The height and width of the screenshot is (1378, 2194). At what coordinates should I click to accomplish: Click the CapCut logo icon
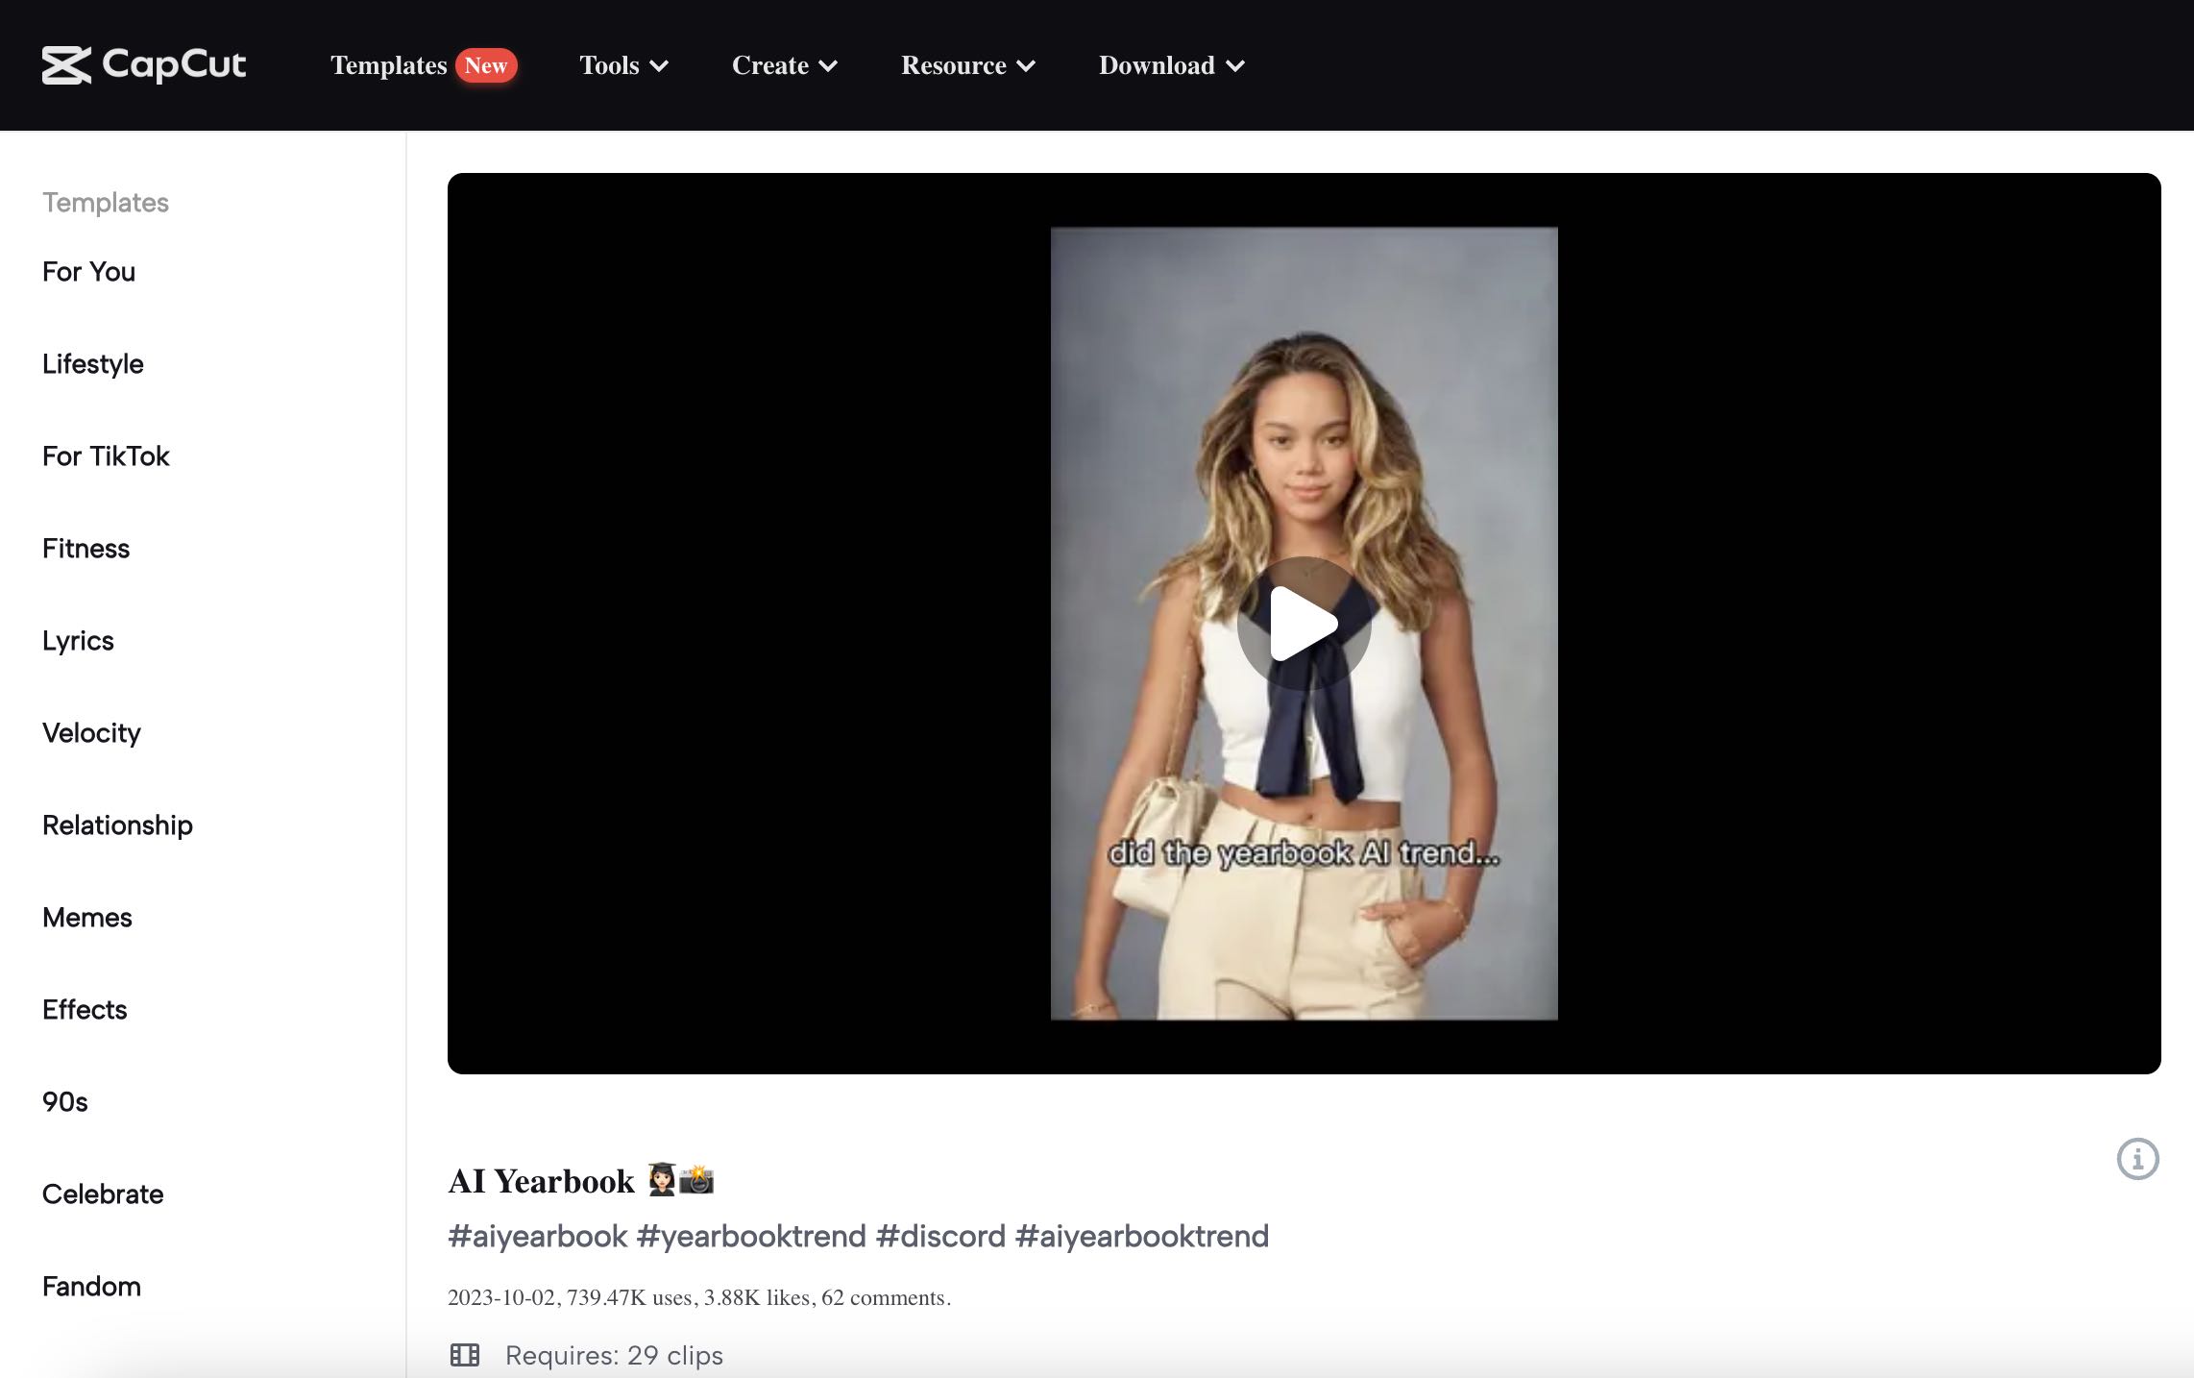click(67, 65)
